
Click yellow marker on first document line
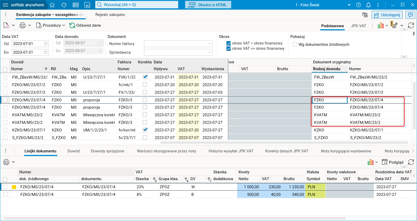pyautogui.click(x=14, y=187)
